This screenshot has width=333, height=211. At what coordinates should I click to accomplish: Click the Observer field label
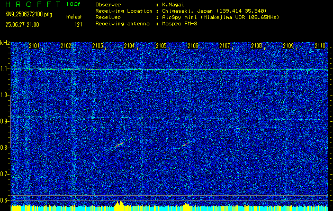tap(108, 5)
